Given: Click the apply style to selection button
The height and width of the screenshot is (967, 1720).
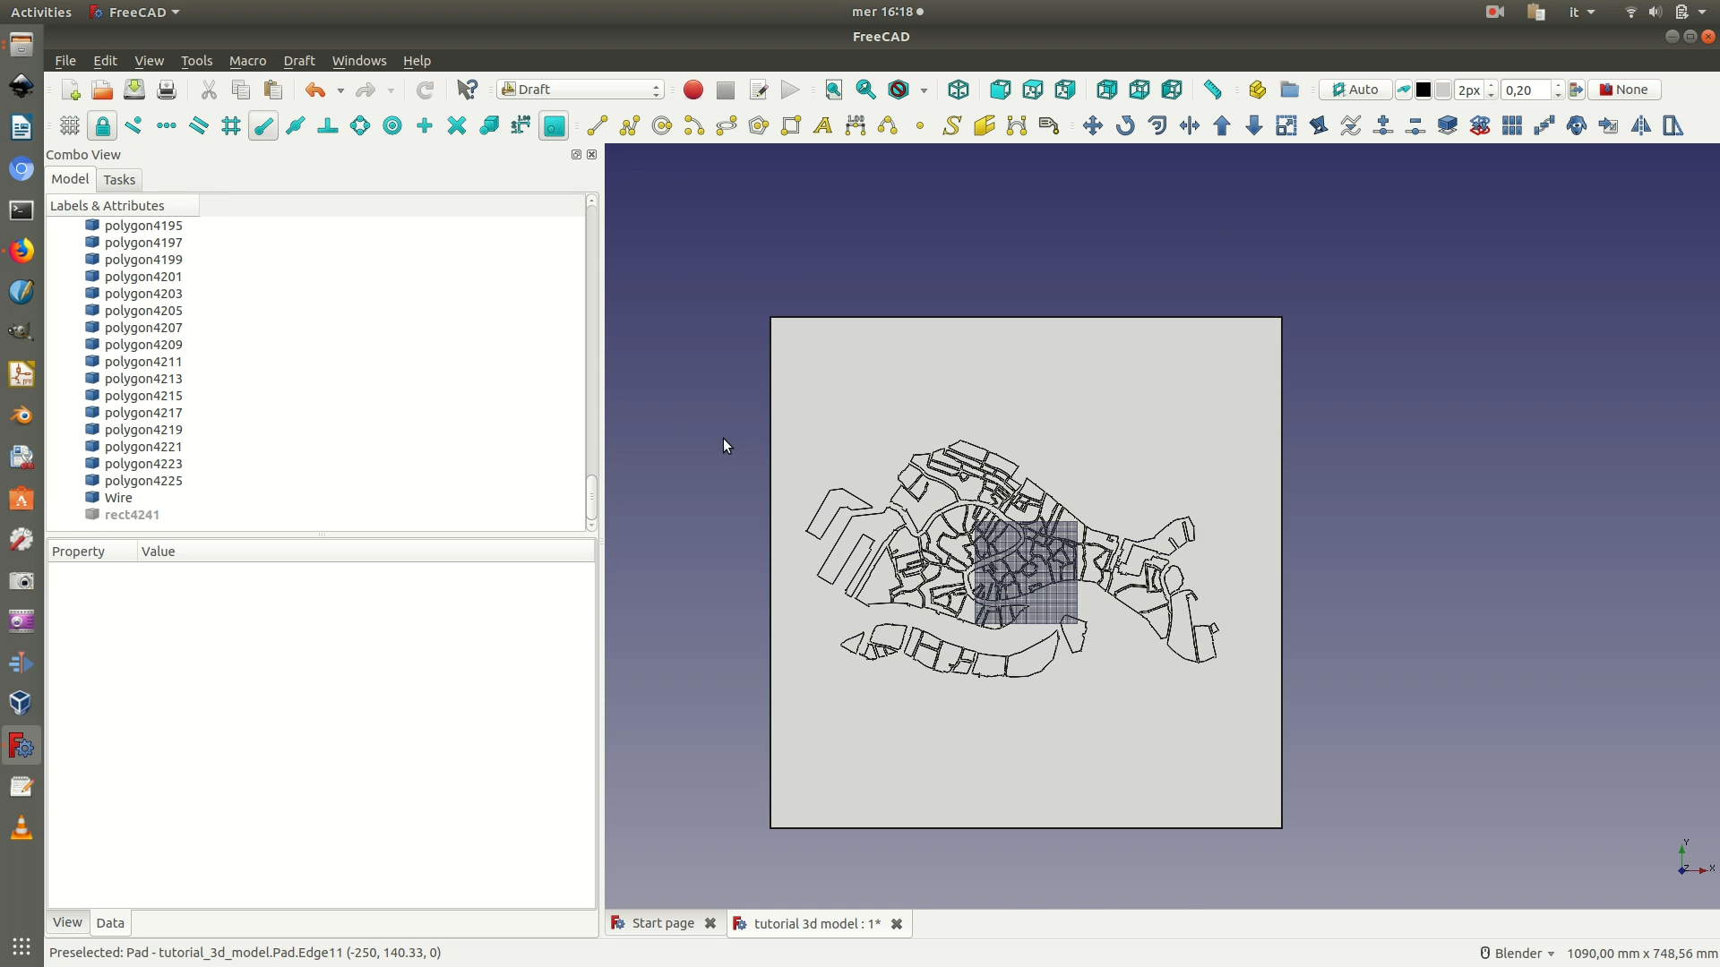Looking at the screenshot, I should pyautogui.click(x=1577, y=90).
